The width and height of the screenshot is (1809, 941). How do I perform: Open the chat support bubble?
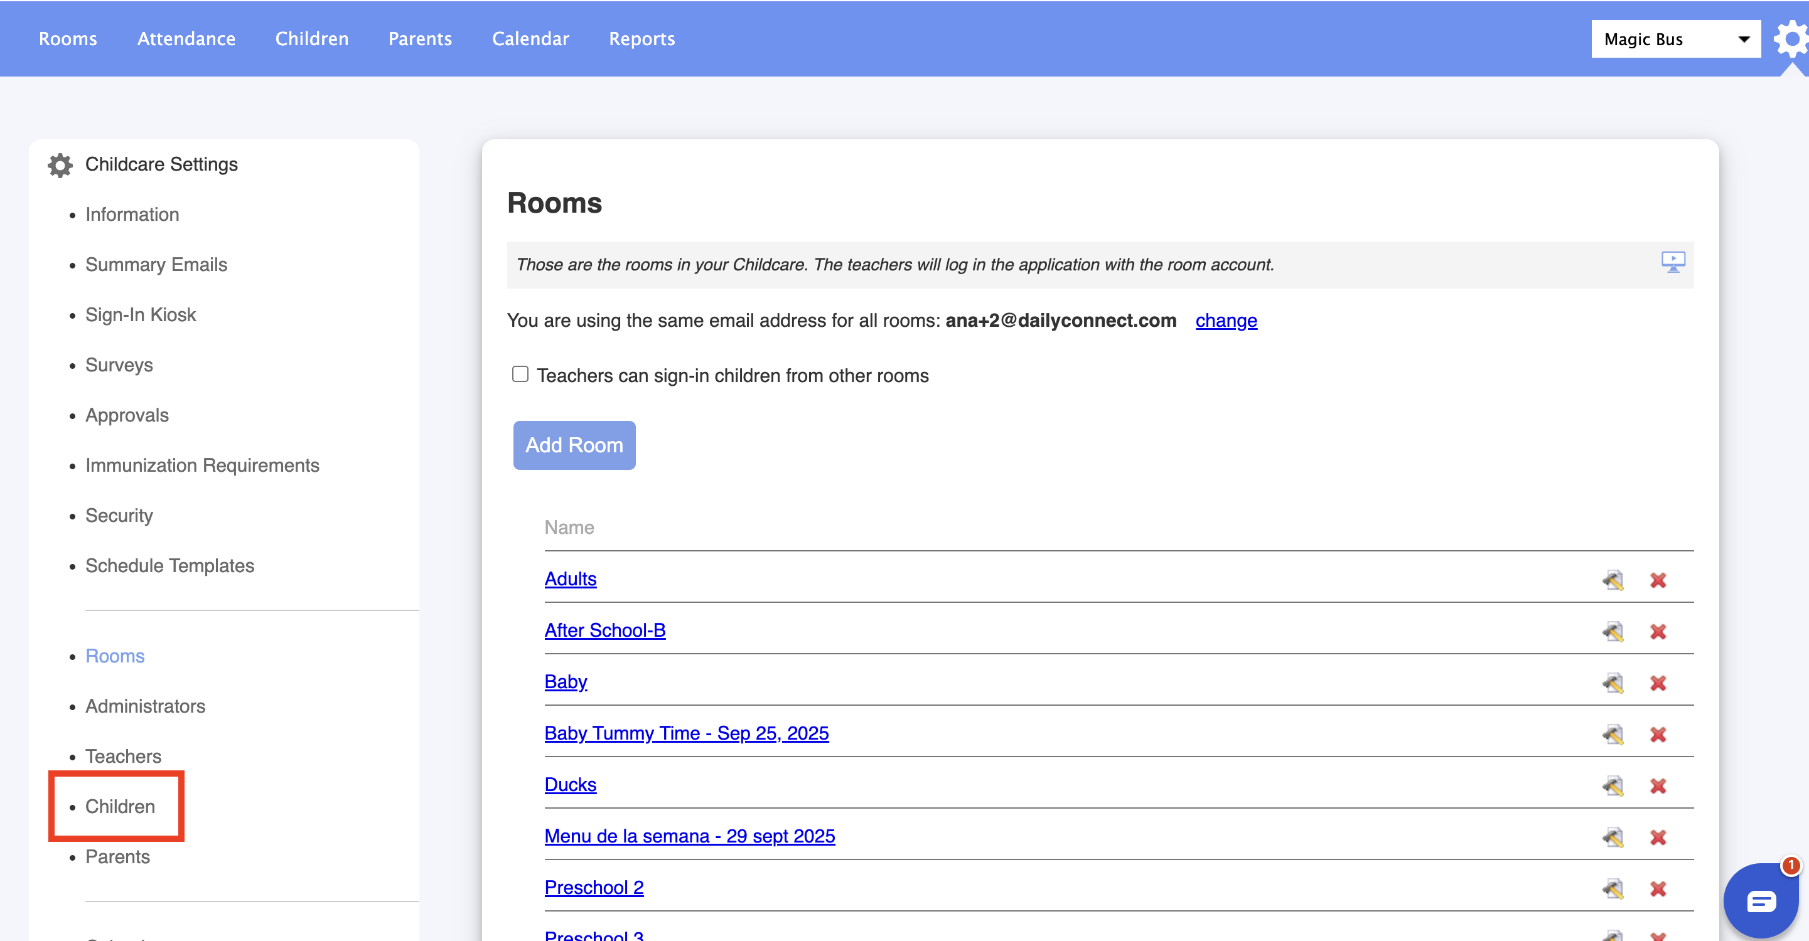1761,900
